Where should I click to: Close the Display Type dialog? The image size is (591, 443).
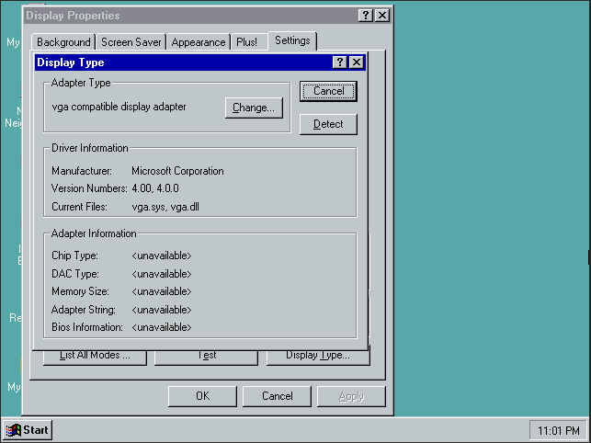click(357, 62)
